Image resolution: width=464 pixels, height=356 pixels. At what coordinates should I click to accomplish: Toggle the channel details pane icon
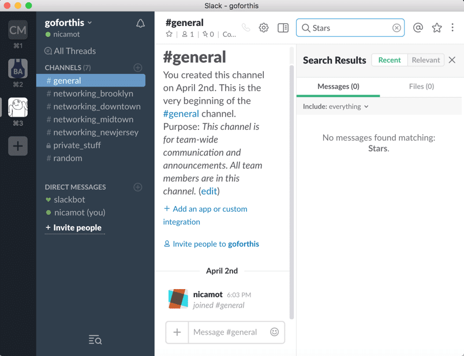283,28
